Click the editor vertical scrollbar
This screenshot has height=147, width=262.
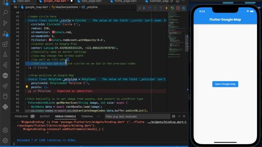click(187, 43)
